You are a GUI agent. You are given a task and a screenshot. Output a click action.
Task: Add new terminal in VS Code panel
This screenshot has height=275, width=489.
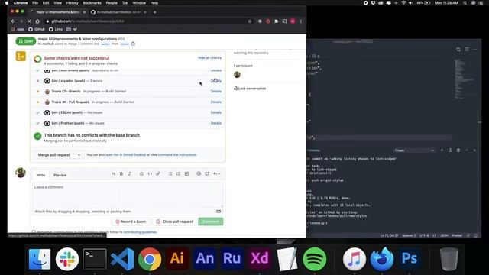(442, 150)
